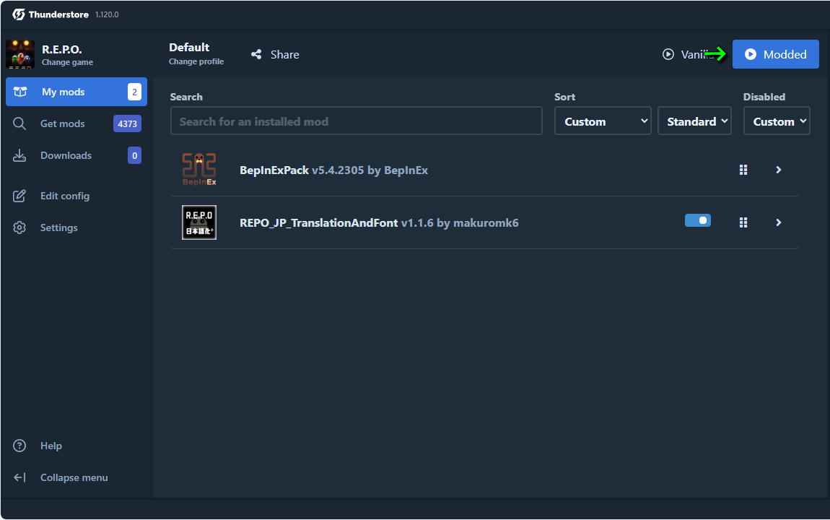Click the Get mods magnifier icon
Screen dimensions: 830x520
[19, 123]
